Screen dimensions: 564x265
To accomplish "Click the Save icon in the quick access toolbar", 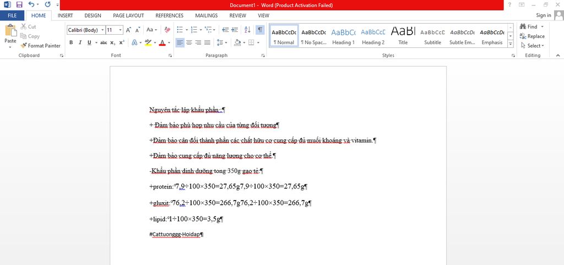I will tap(19, 4).
